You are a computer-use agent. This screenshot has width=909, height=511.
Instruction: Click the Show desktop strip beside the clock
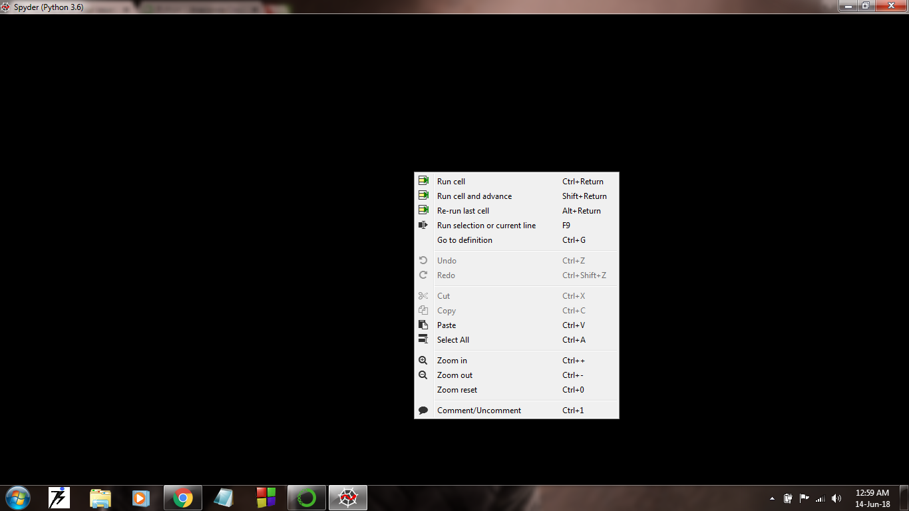pyautogui.click(x=904, y=498)
